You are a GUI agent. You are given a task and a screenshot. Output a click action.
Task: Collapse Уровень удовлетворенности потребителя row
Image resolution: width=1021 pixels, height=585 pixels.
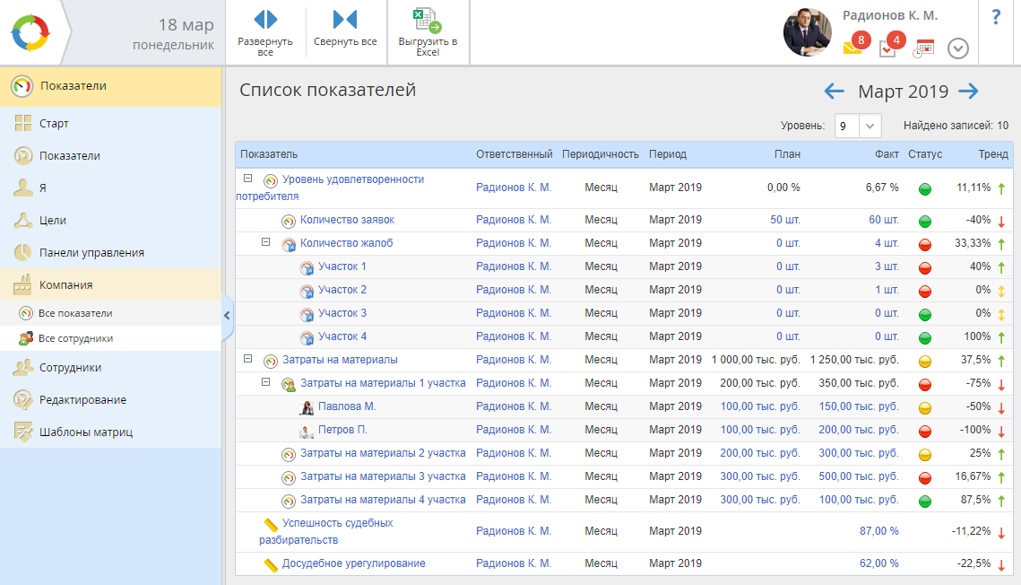coord(247,179)
